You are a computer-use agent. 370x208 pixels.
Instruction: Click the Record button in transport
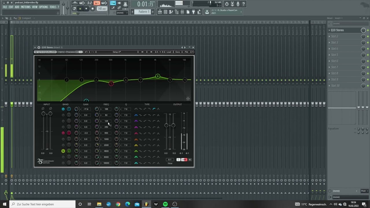[x=92, y=9]
